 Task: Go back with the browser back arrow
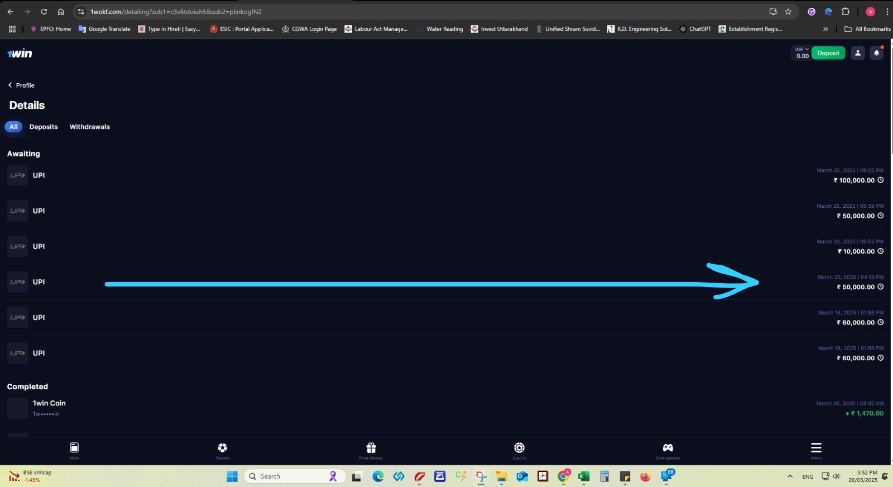tap(10, 12)
